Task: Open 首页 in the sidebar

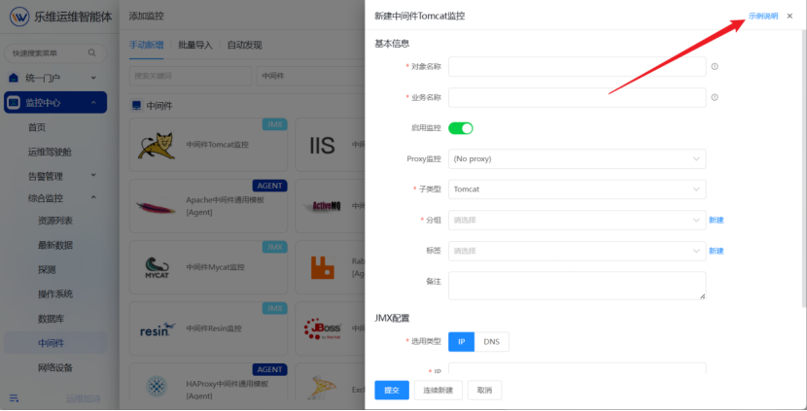Action: point(37,127)
